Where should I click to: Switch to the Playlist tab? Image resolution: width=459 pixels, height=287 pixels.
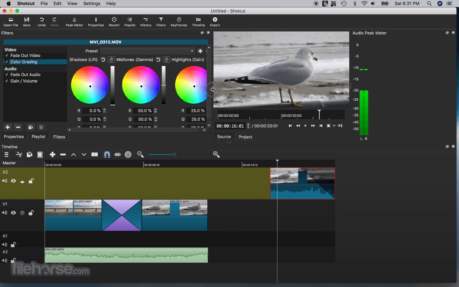click(38, 137)
